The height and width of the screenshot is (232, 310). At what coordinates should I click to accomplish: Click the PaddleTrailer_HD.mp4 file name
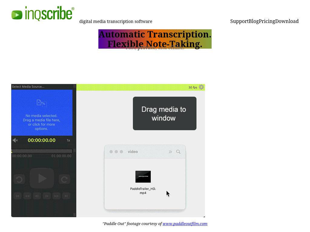[x=143, y=191]
